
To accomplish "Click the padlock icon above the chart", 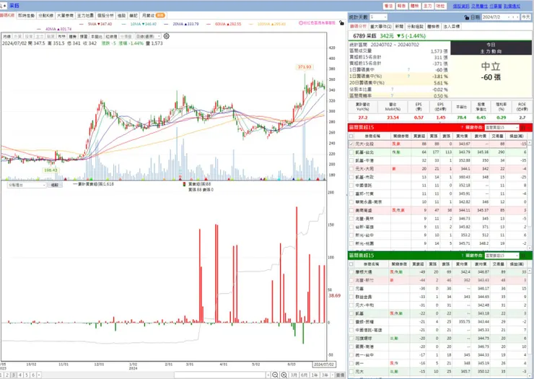I will pos(341,23).
